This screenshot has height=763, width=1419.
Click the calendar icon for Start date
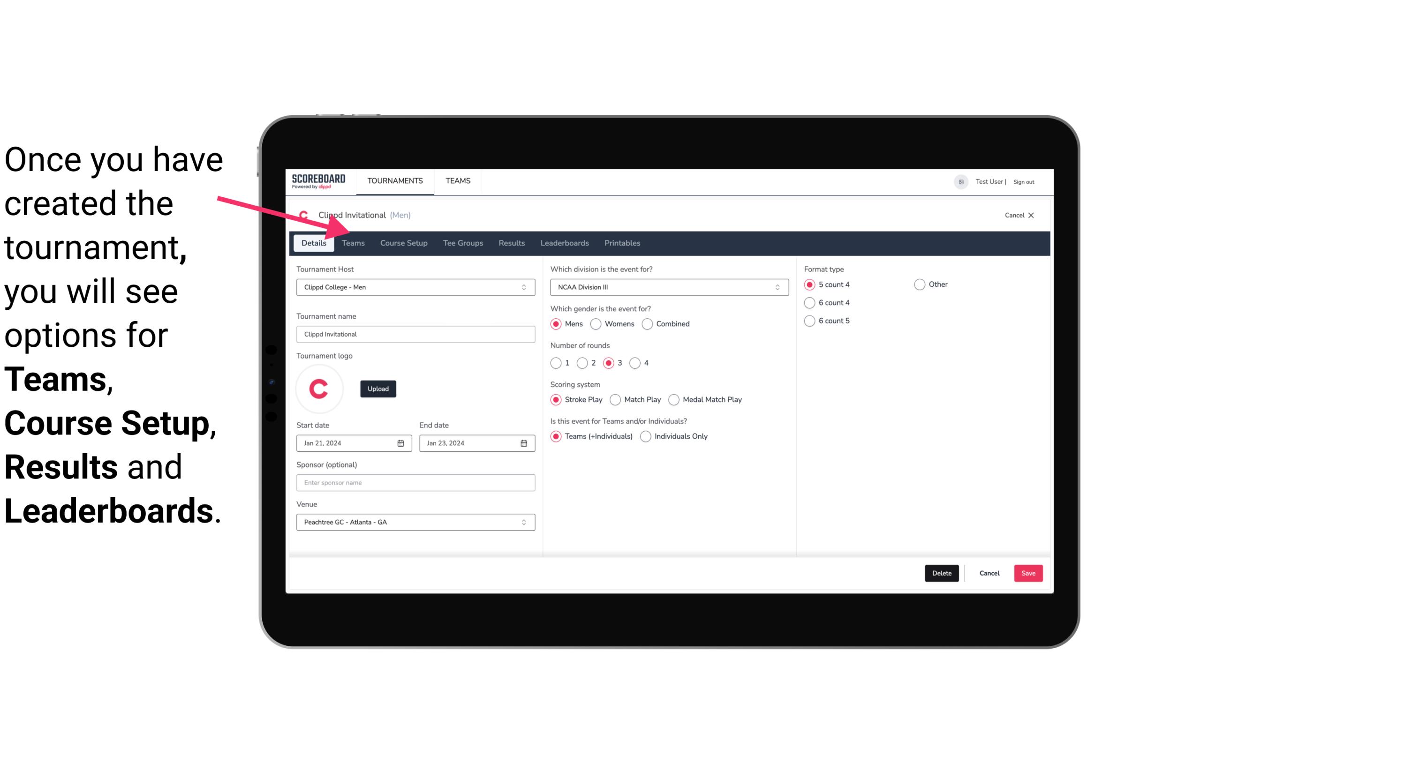(x=400, y=442)
